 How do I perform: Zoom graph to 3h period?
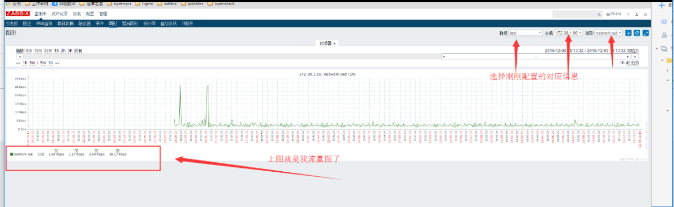click(70, 50)
